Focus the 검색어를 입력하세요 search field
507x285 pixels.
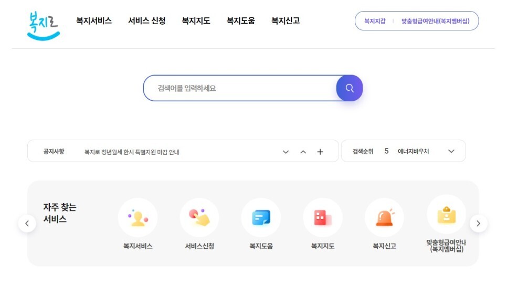coord(240,88)
